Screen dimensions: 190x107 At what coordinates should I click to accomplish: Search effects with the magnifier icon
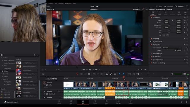[34, 55]
